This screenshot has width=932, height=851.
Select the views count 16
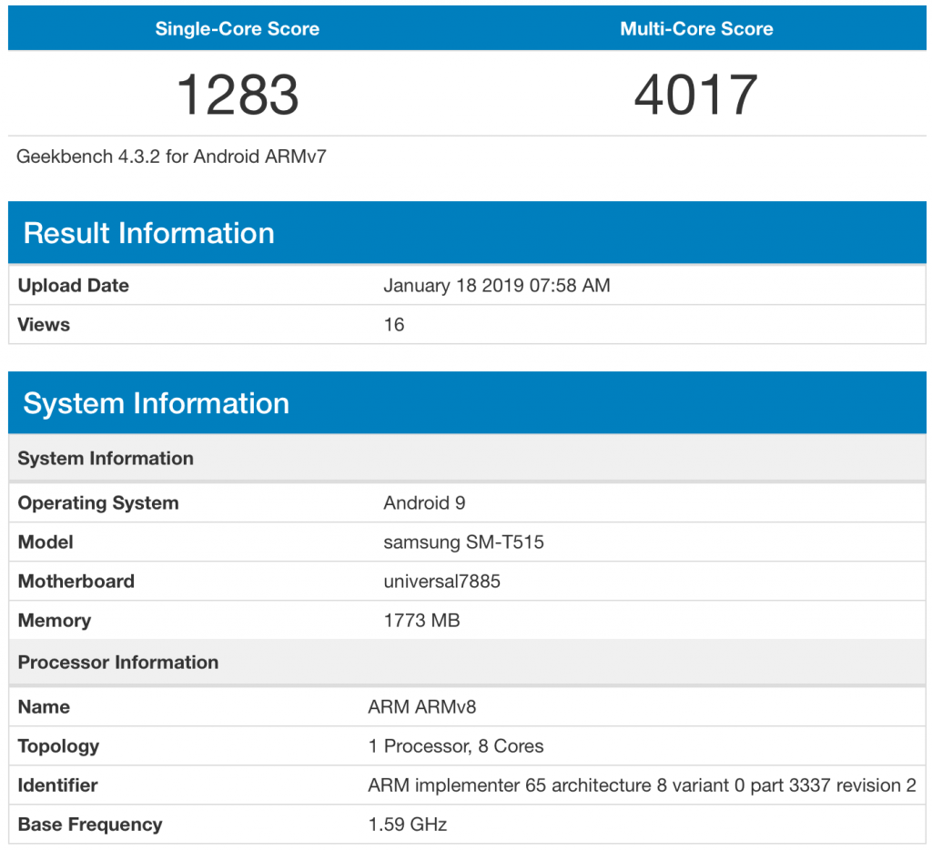point(394,325)
